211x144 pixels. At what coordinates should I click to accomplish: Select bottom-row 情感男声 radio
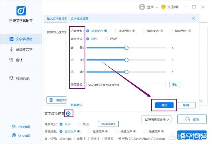145,131
